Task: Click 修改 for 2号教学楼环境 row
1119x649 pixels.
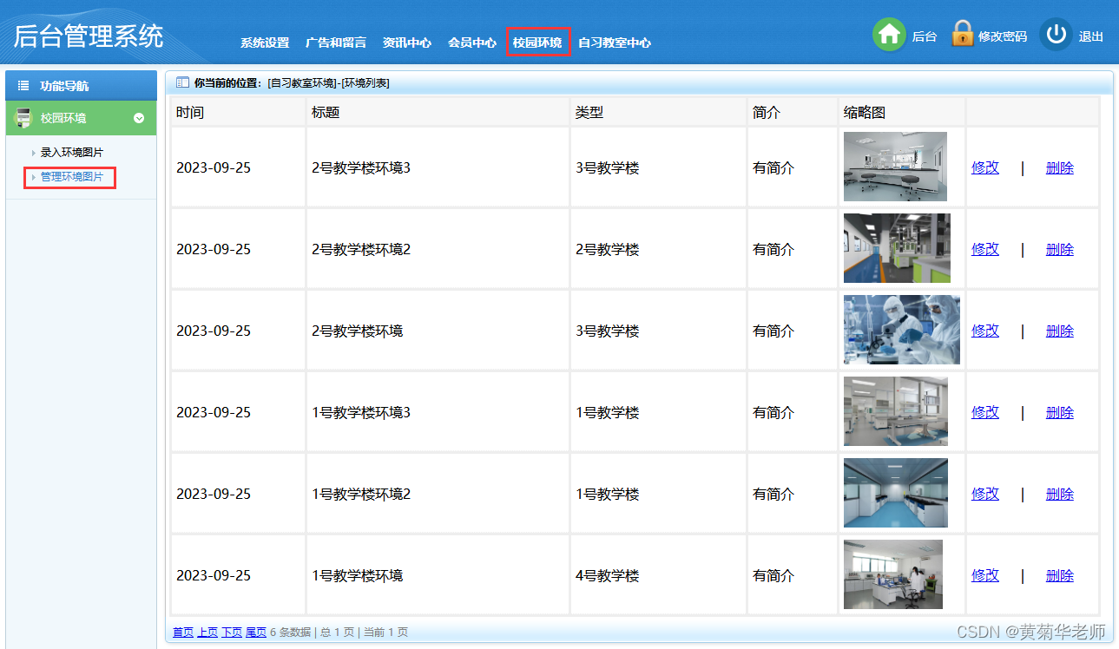Action: pos(985,331)
